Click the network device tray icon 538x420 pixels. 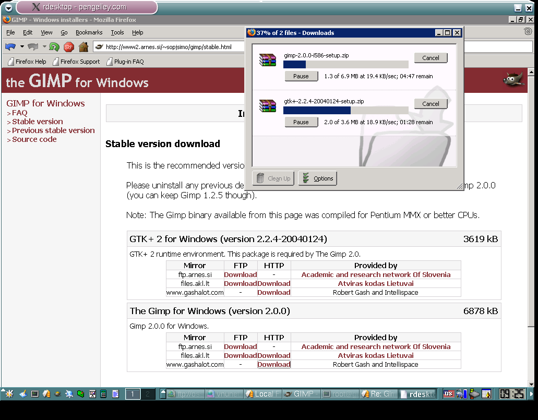[474, 394]
